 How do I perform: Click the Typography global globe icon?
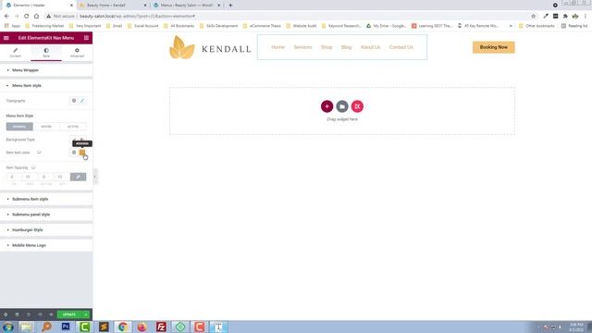point(74,101)
